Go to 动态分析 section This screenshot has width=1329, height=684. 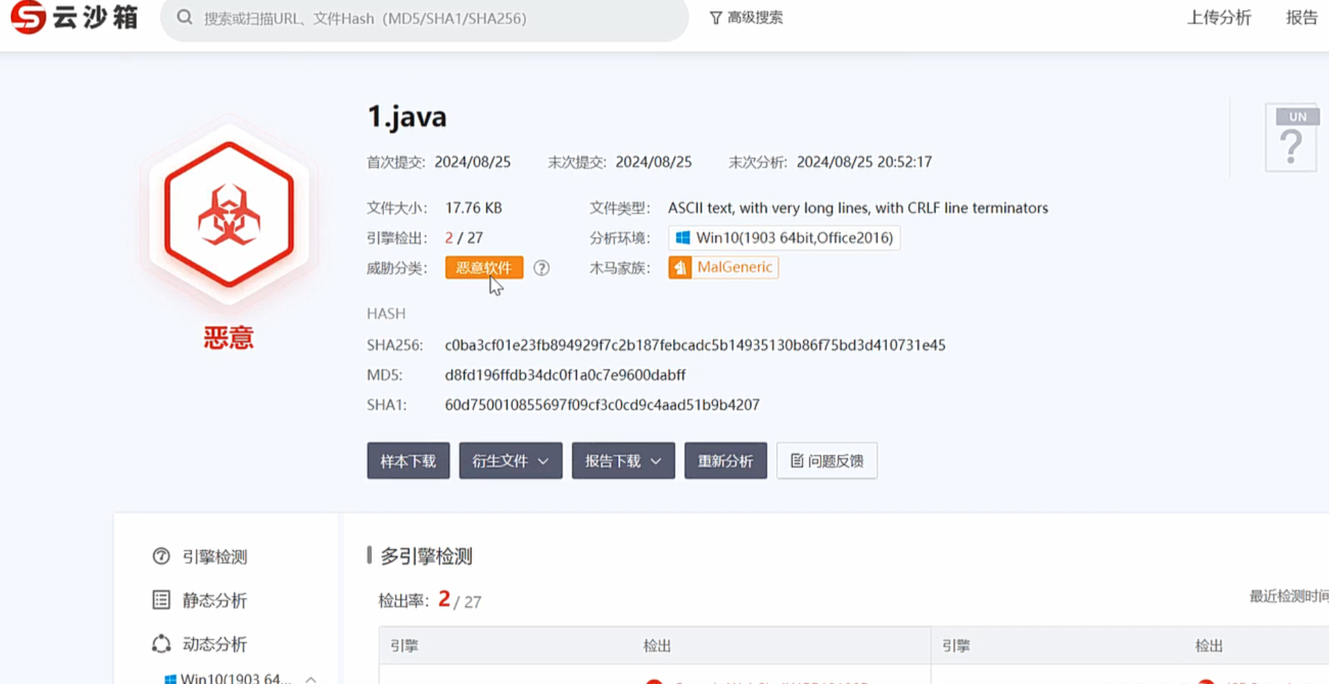[x=200, y=644]
